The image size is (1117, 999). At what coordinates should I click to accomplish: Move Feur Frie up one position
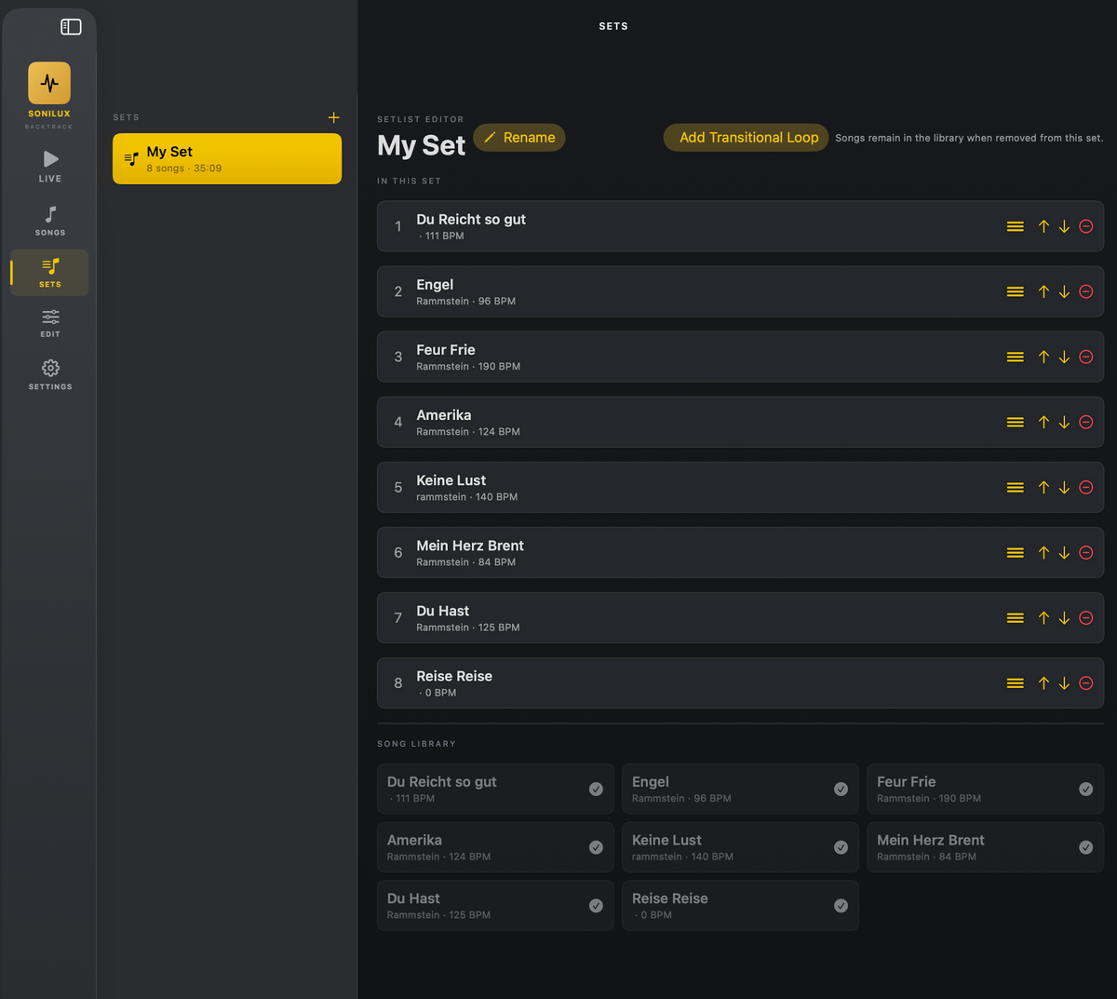coord(1043,357)
